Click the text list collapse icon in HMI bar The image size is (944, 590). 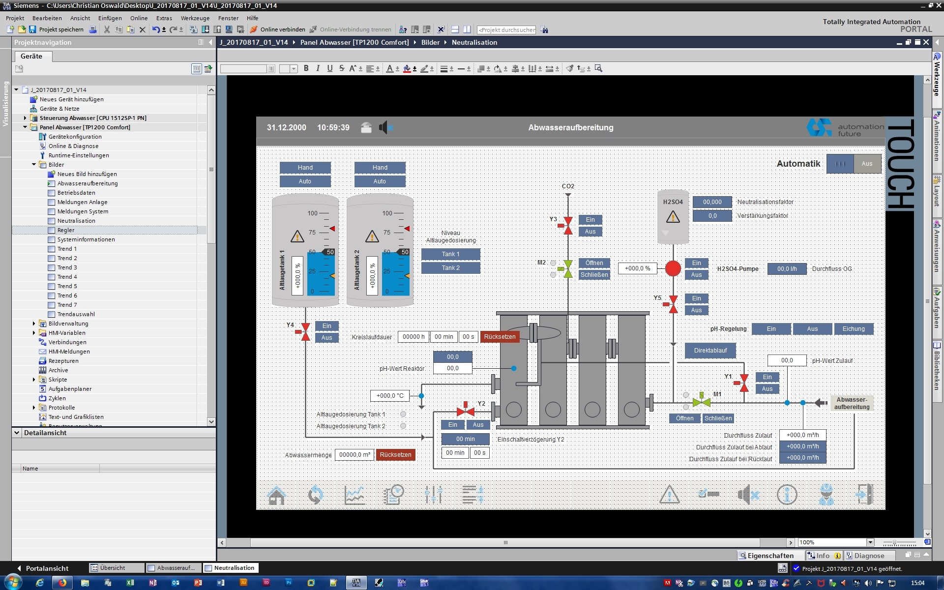pyautogui.click(x=473, y=495)
